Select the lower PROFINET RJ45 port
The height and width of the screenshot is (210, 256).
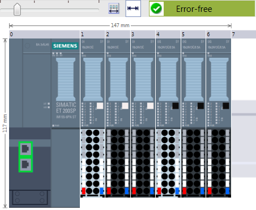(x=25, y=165)
